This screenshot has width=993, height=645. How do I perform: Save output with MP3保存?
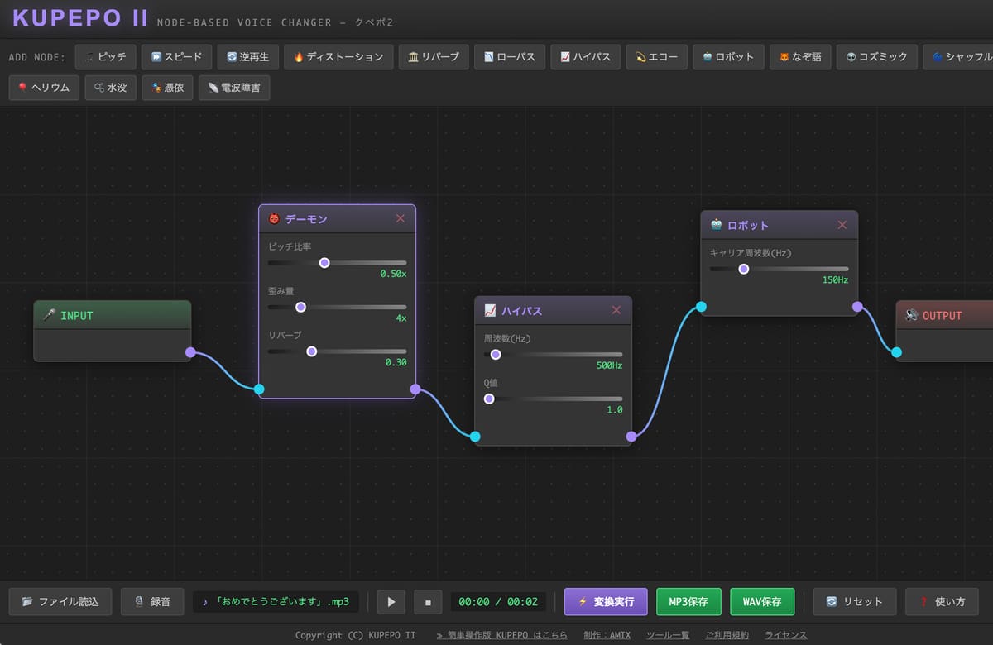click(x=688, y=602)
